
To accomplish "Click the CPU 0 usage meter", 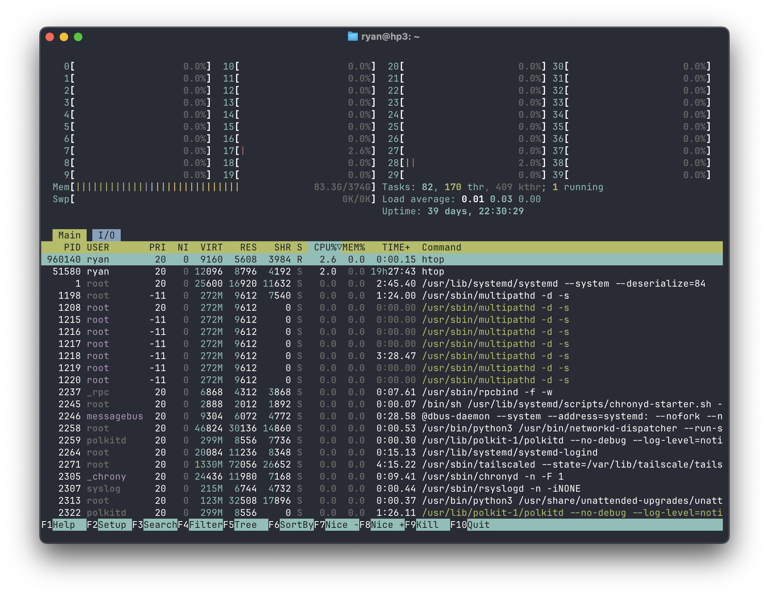I will (x=137, y=66).
